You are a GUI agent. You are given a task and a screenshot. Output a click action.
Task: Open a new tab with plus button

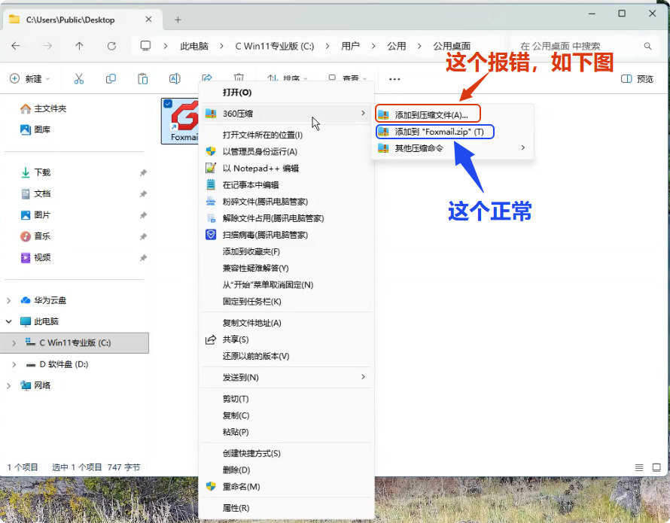(178, 20)
